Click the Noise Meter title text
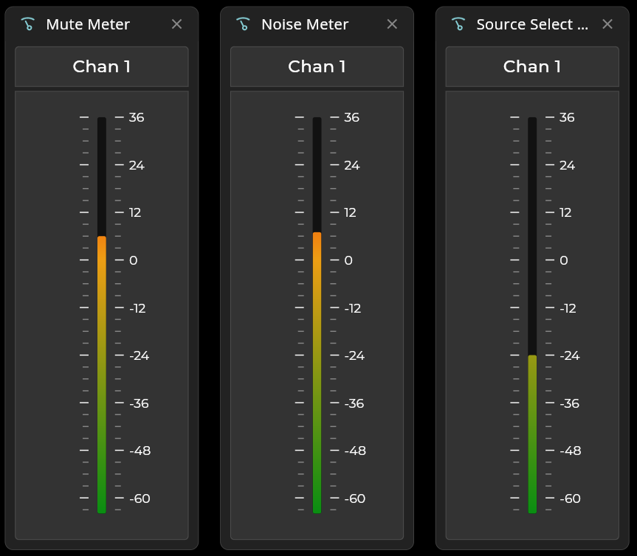The image size is (637, 556). pos(305,24)
